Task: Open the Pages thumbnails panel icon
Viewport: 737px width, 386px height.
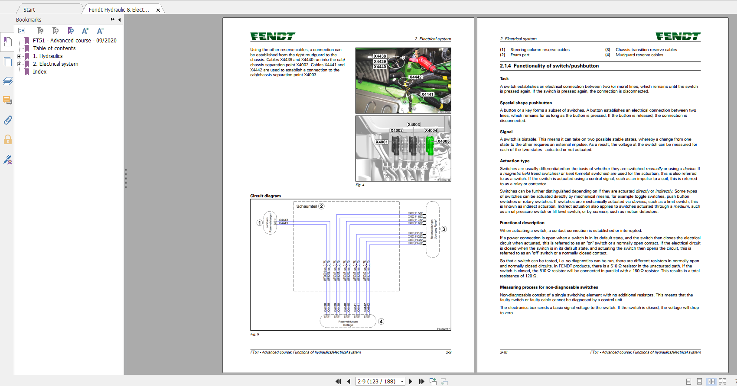Action: tap(8, 61)
